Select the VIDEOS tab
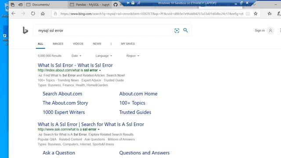The width and height of the screenshot is (281, 158). click(x=78, y=44)
